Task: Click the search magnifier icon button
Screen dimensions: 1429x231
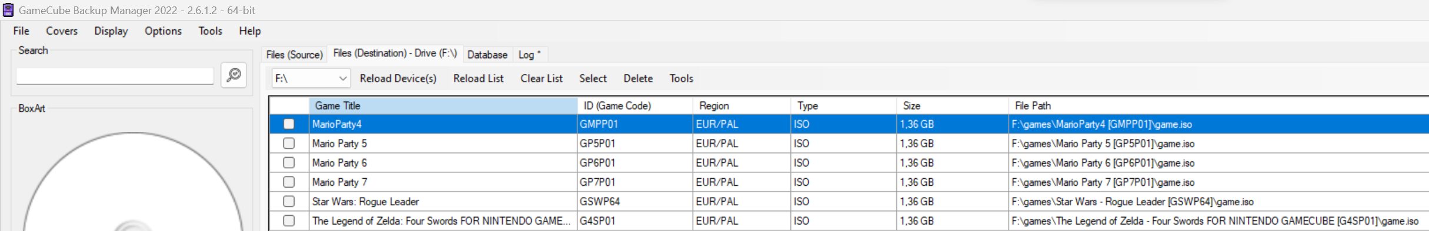Action: [234, 75]
